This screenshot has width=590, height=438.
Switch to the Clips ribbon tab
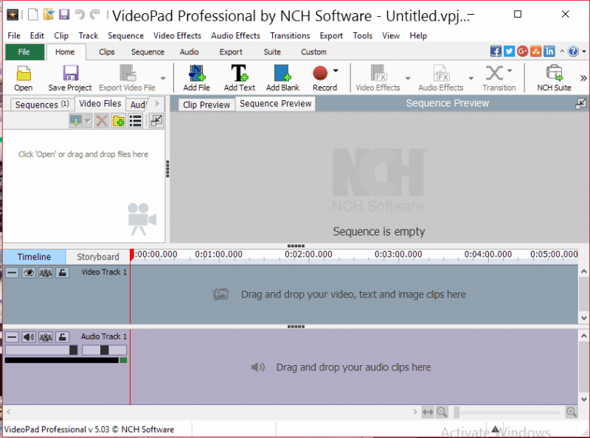click(107, 52)
